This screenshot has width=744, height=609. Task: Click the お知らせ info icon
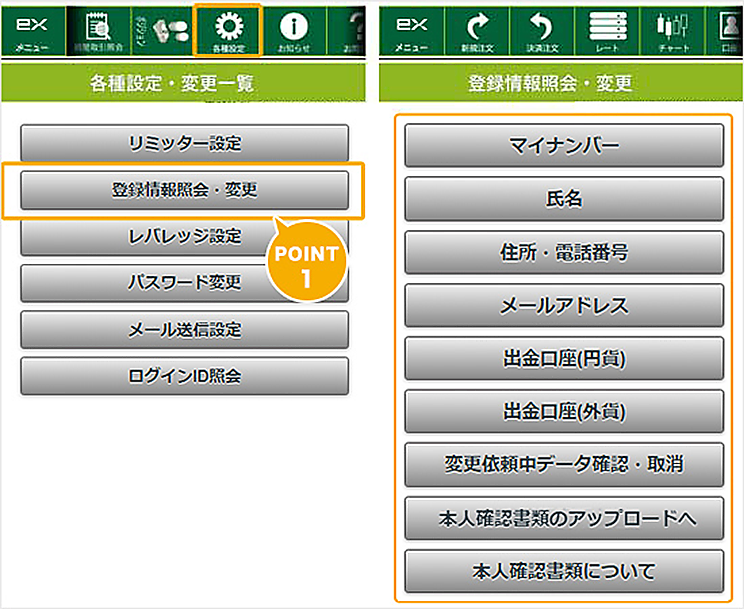coord(294,30)
